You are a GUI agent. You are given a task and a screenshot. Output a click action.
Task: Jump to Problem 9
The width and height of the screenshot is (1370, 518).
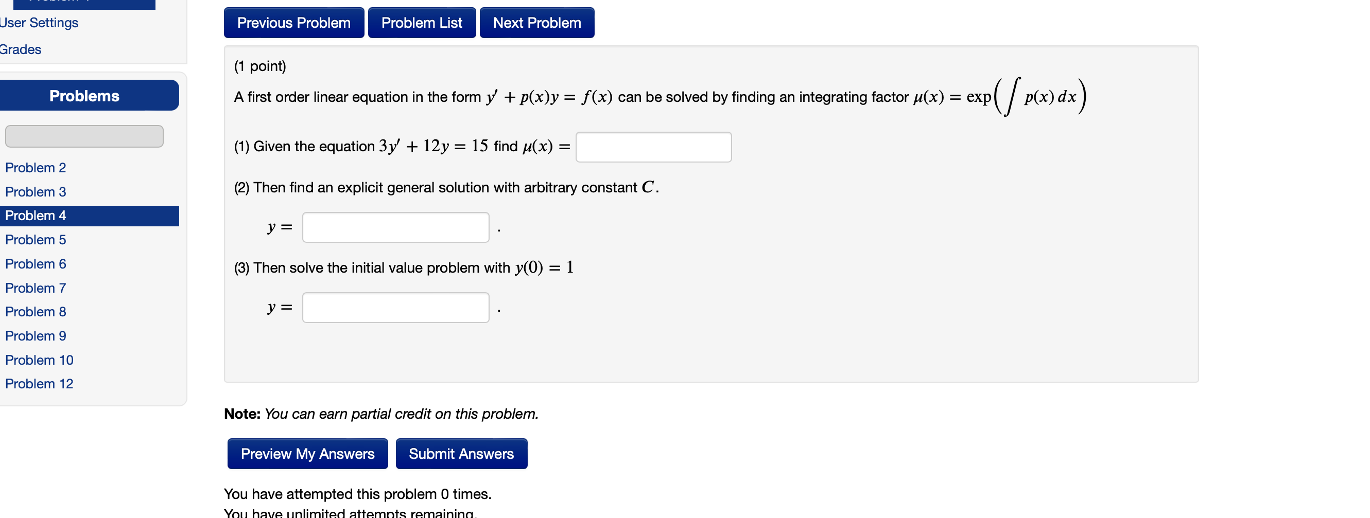click(36, 336)
